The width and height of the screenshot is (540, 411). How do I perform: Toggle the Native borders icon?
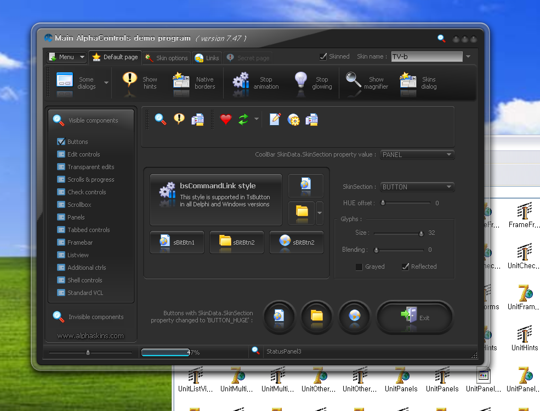[x=181, y=80]
